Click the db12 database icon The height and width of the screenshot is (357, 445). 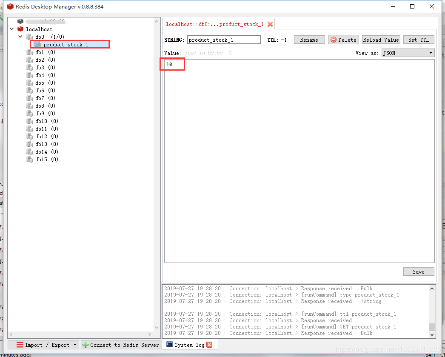point(29,136)
